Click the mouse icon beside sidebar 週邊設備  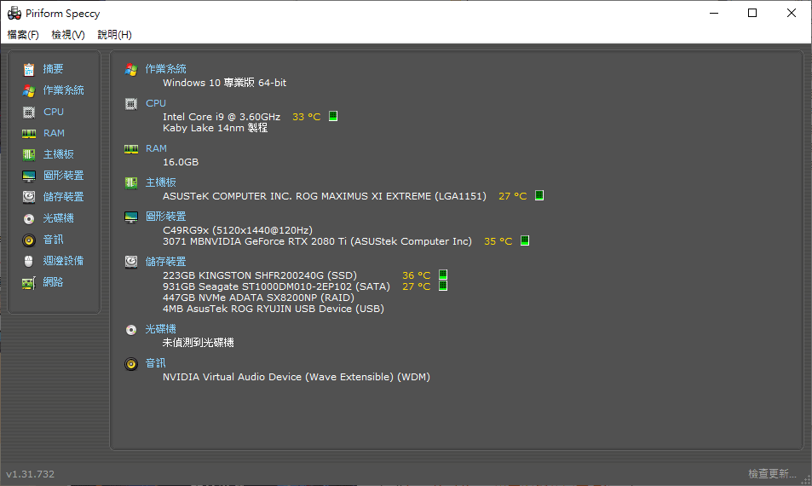29,261
